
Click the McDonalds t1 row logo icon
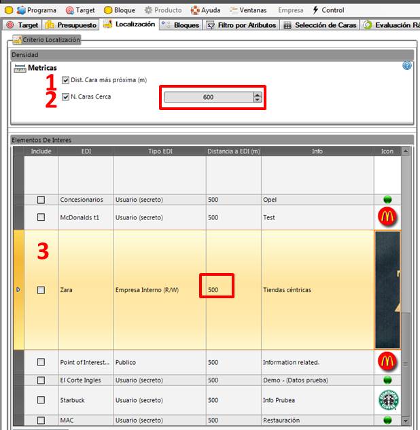tap(387, 217)
